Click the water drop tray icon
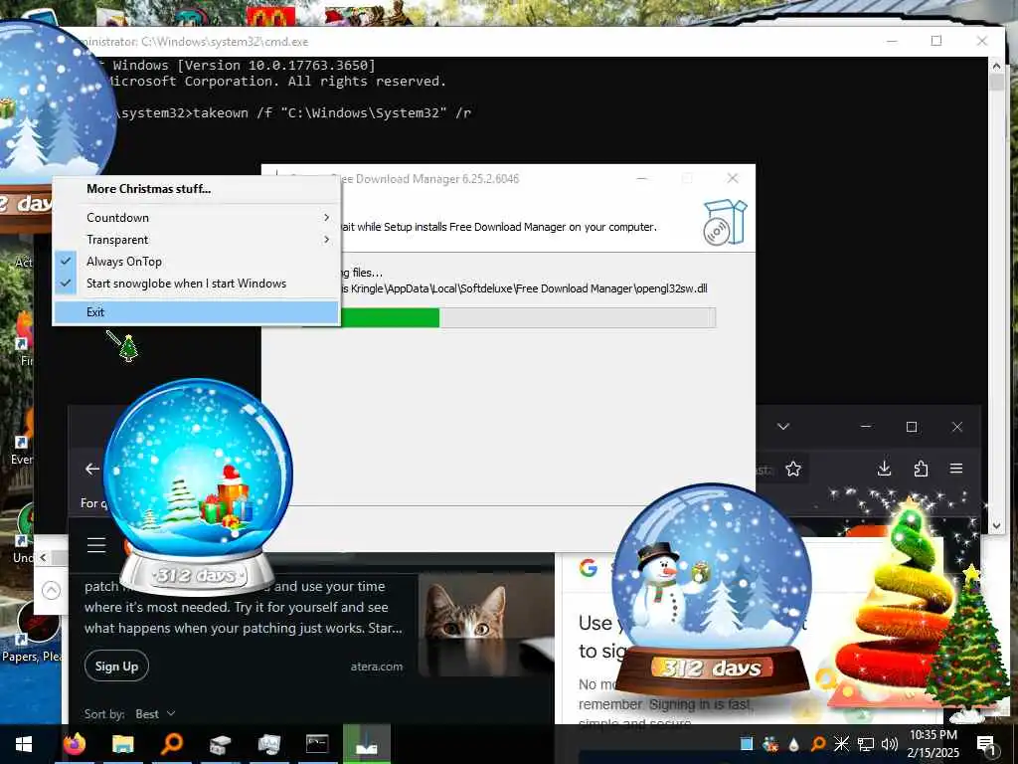Screen dimensions: 1018x764 (793, 744)
